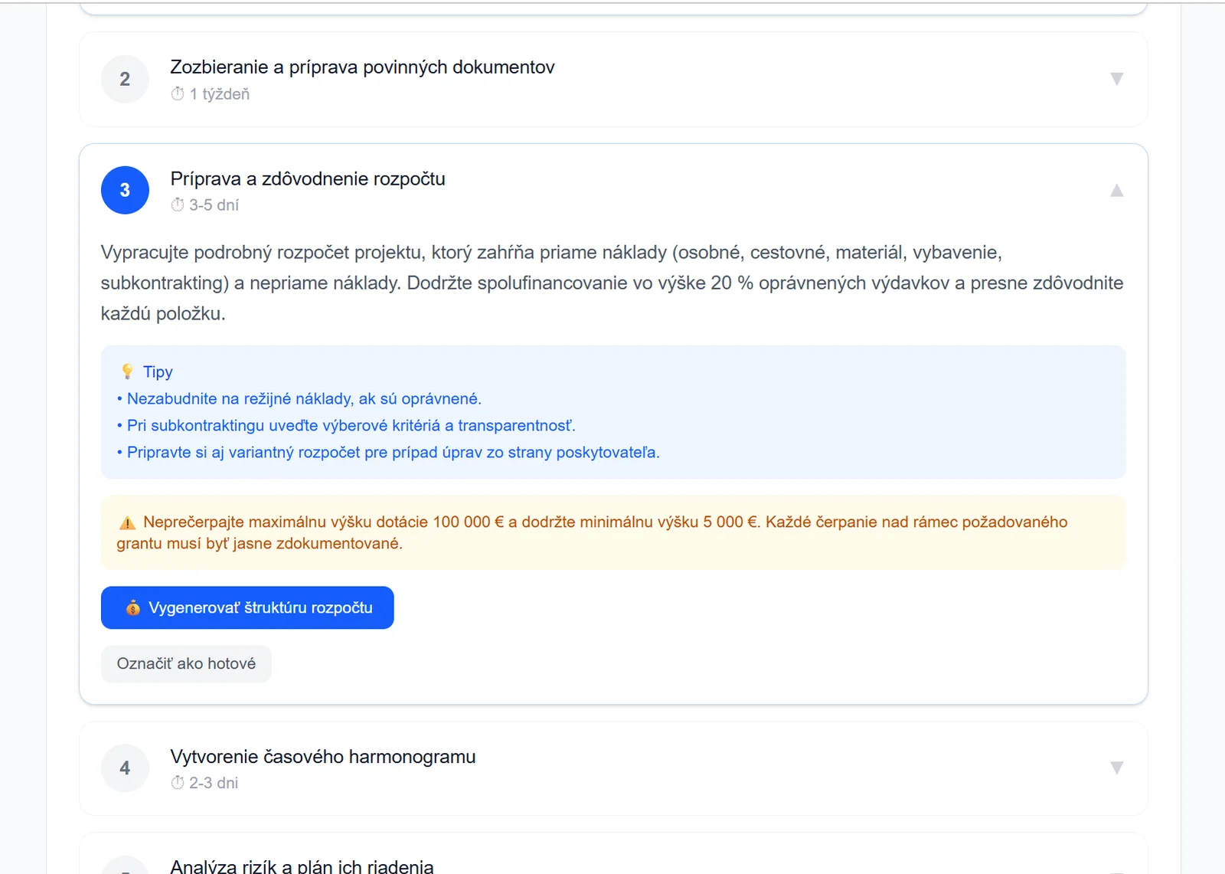Click the clock icon next to 2-3 dni
This screenshot has height=874, width=1225.
click(178, 783)
